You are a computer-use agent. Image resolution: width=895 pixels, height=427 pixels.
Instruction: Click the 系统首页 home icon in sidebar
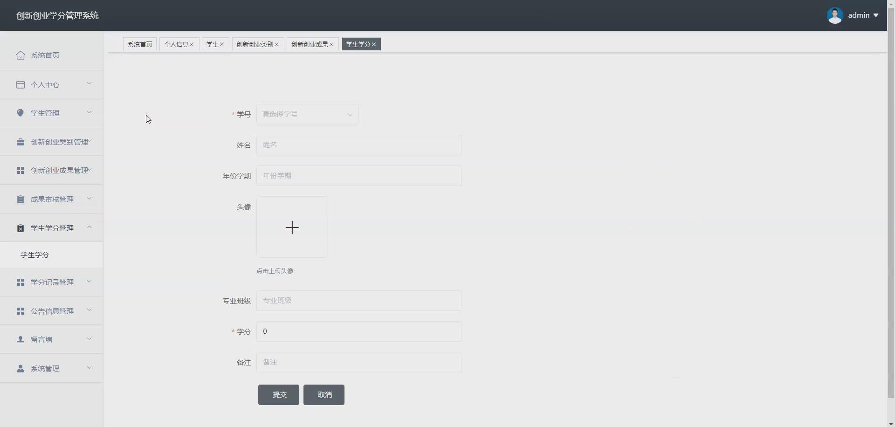(x=21, y=55)
